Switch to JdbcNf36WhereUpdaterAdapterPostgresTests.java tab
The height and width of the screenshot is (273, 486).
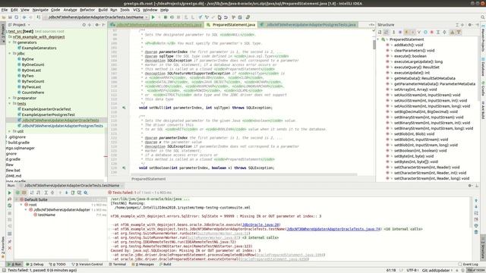pyautogui.click(x=308, y=25)
